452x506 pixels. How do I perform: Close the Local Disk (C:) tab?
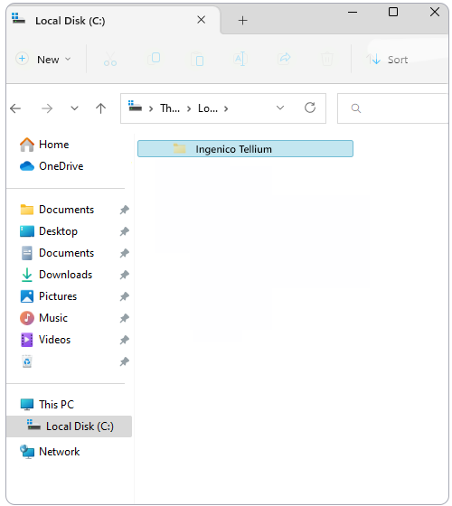[x=201, y=20]
